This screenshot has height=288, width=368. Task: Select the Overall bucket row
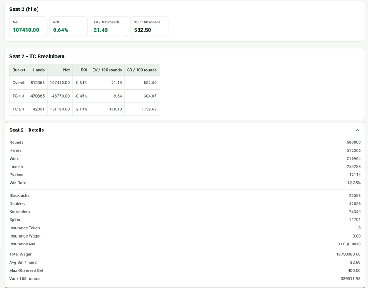point(85,83)
